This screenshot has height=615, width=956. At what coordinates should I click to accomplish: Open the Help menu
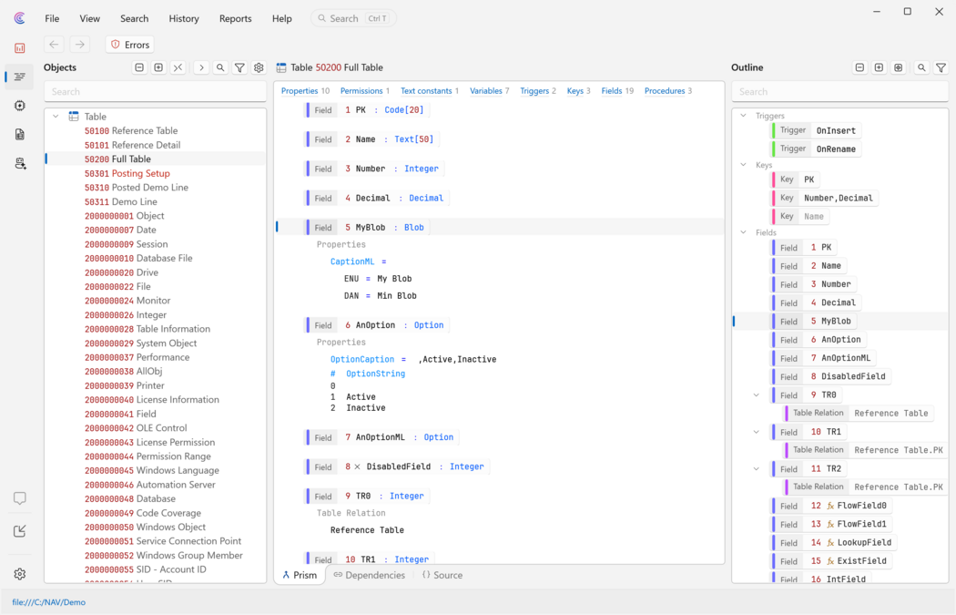click(x=281, y=18)
